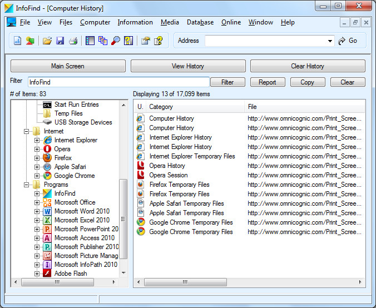This screenshot has height=308, width=376.
Task: Click the Microsoft Access 2010 icon
Action: pyautogui.click(x=47, y=238)
